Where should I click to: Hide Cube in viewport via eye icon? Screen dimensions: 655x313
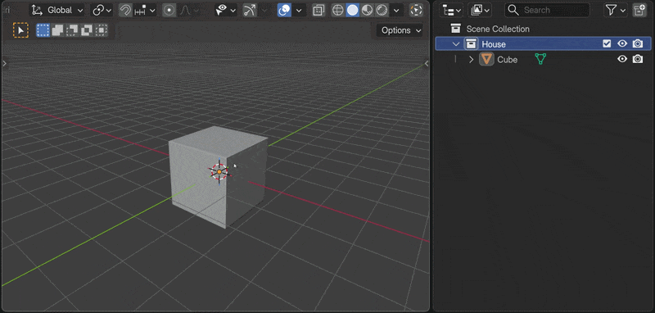622,59
